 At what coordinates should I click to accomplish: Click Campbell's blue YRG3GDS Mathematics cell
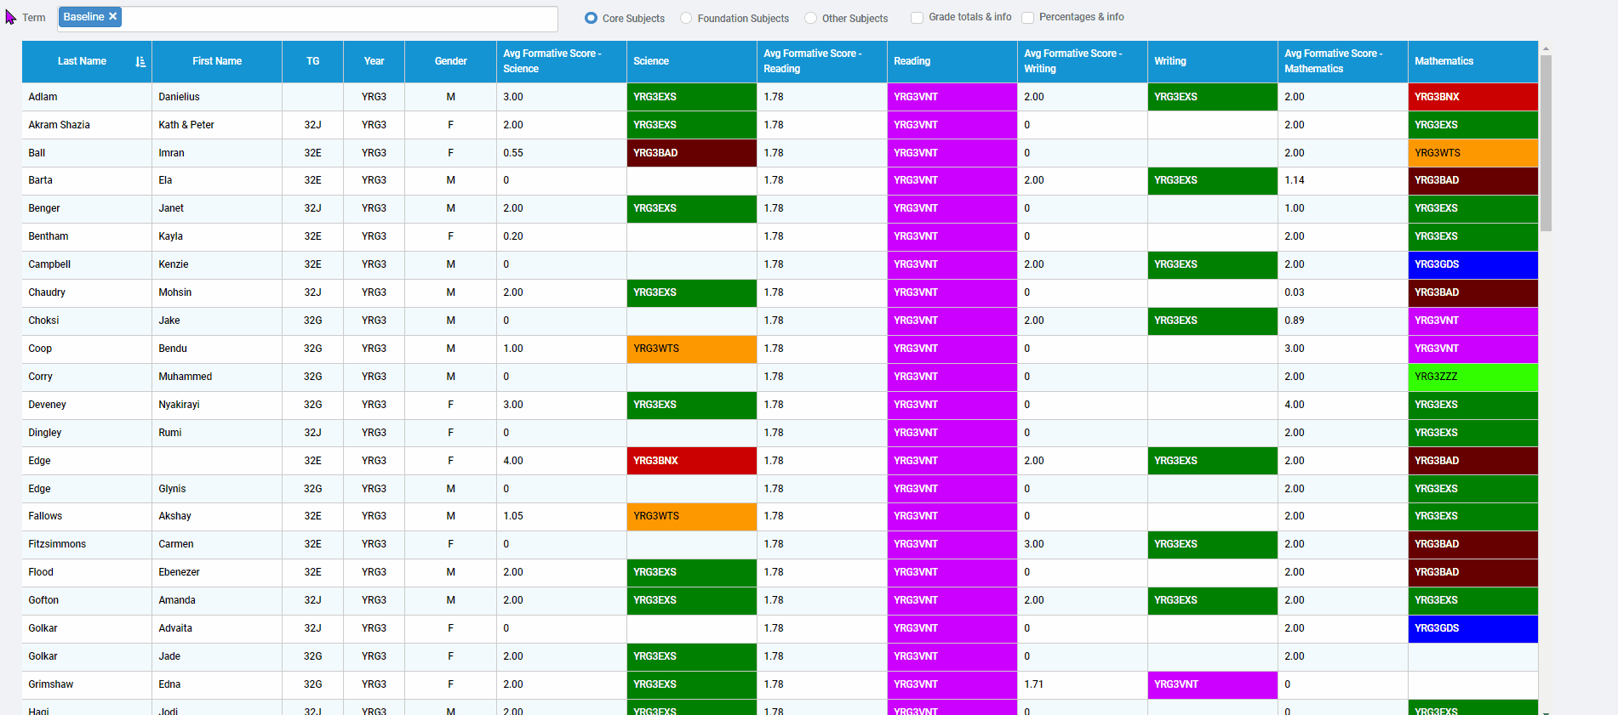(x=1472, y=264)
